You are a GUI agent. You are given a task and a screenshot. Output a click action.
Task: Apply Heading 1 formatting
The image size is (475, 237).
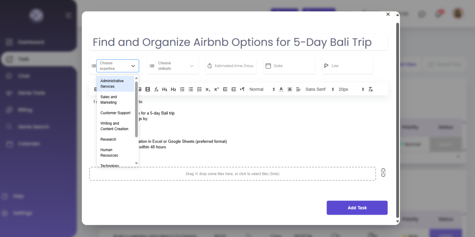point(165,89)
